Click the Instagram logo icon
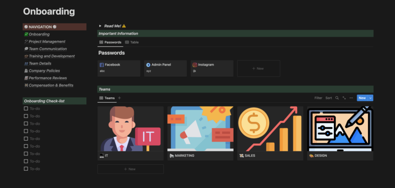 (195, 65)
